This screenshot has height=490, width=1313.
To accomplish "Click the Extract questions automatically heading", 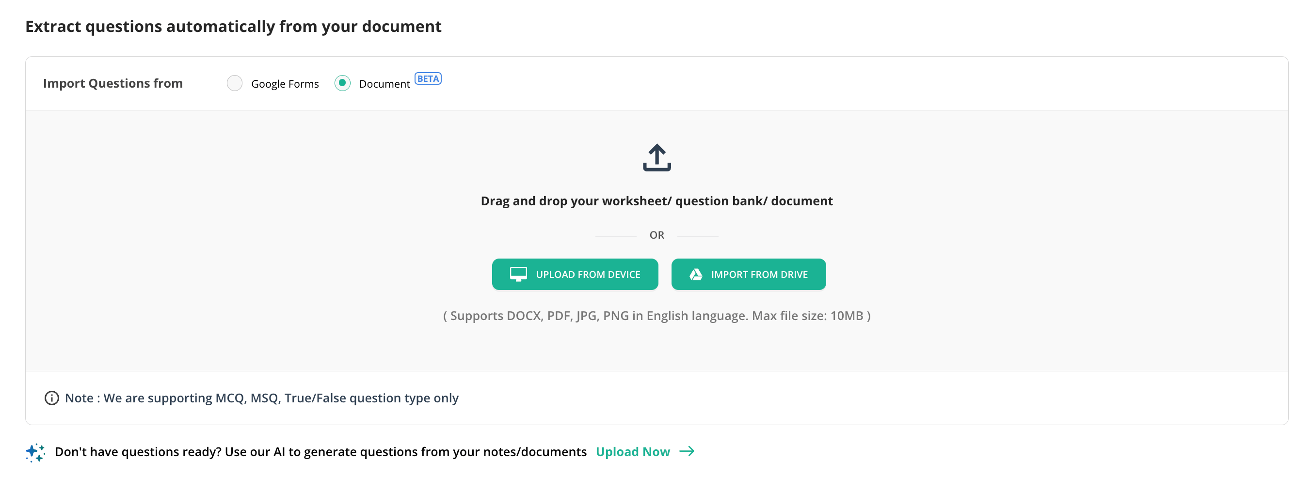I will 233,27.
